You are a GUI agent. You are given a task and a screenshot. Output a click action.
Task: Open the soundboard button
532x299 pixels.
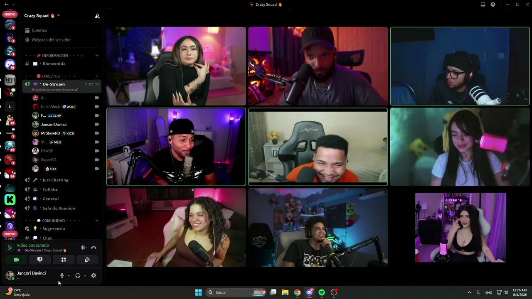87,260
